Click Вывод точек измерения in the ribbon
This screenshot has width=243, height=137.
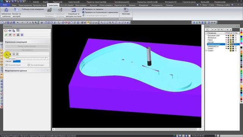tap(33, 9)
